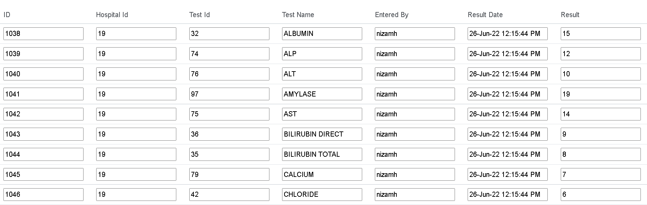Click Test Id field with value 97

click(x=229, y=94)
